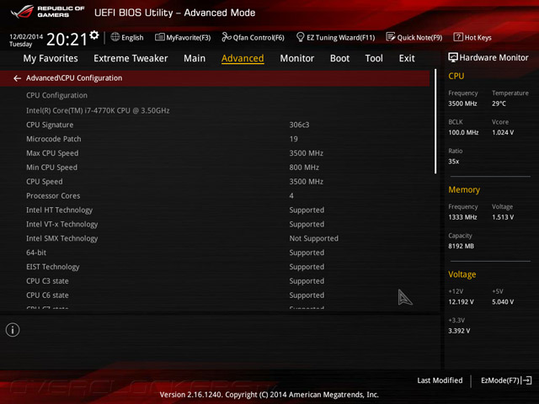The height and width of the screenshot is (404, 539).
Task: Click the date 12/02/2014
Action: tap(26, 36)
